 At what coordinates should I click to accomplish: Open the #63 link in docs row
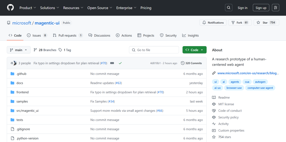pos(118,83)
